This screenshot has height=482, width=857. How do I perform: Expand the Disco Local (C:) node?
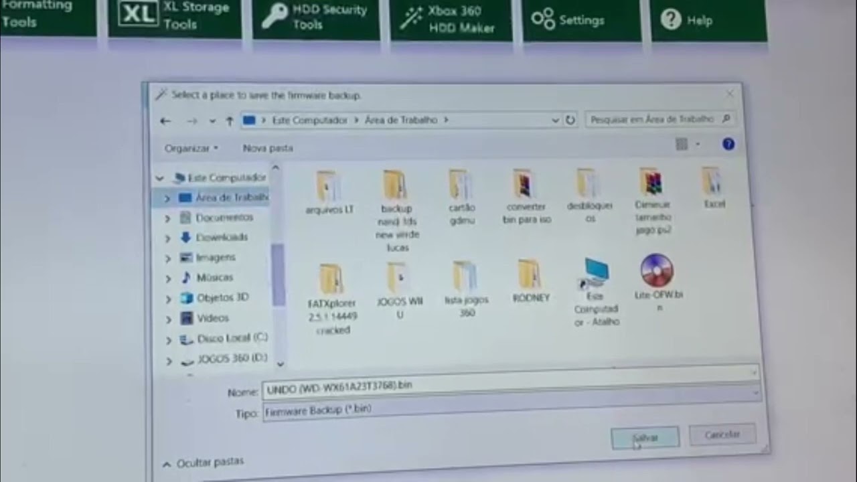(168, 340)
